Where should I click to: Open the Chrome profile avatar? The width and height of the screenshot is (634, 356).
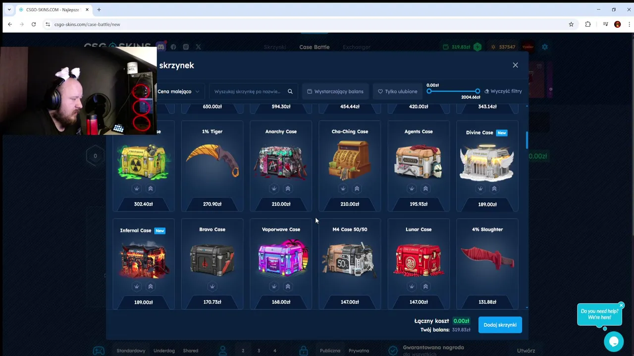tap(617, 24)
